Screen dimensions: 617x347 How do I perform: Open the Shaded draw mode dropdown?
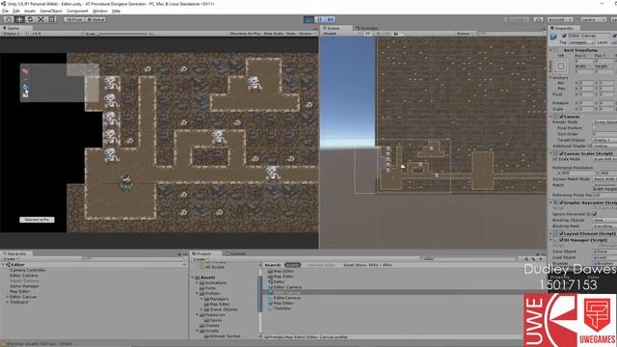(341, 34)
